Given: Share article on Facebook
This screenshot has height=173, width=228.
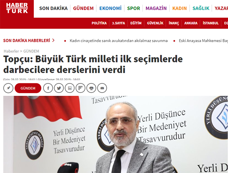Looking at the screenshot, I should click(48, 88).
